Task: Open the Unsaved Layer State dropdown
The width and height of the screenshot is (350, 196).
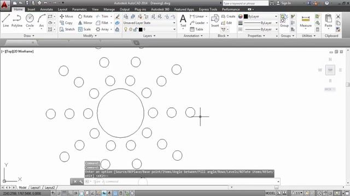Action: click(149, 23)
